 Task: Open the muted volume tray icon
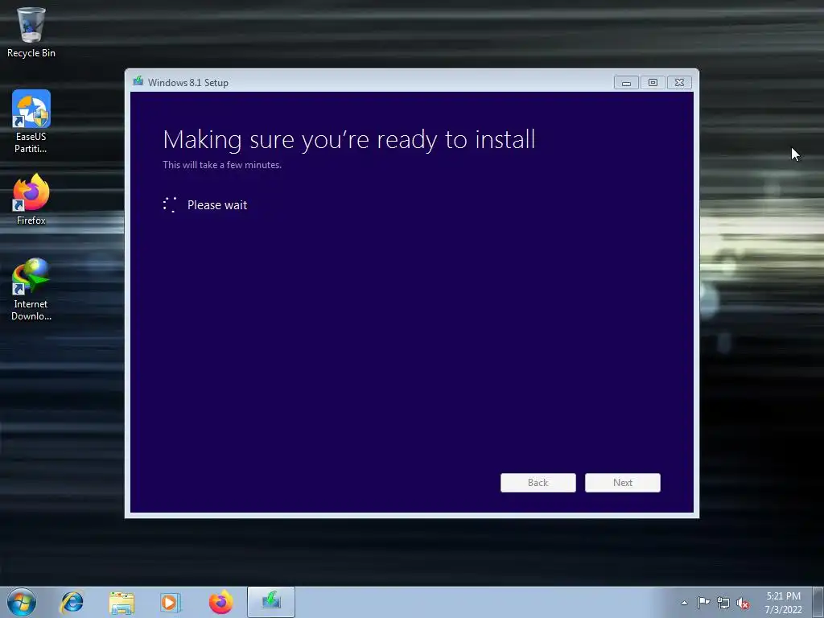pyautogui.click(x=743, y=604)
